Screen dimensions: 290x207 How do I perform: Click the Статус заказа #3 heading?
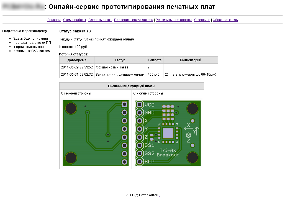click(75, 31)
